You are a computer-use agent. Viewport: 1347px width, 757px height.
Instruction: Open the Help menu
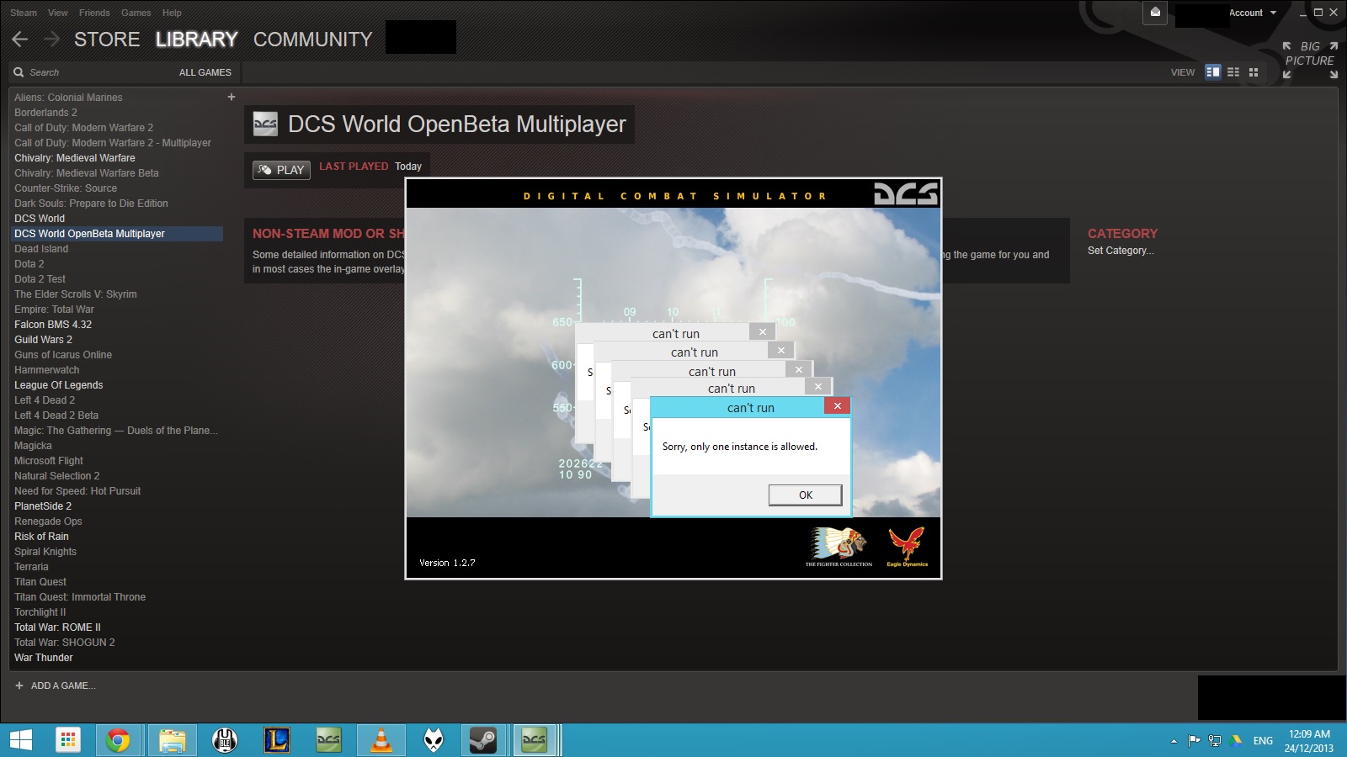point(172,13)
